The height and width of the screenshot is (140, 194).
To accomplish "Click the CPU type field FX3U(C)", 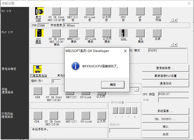I will click(174, 94).
